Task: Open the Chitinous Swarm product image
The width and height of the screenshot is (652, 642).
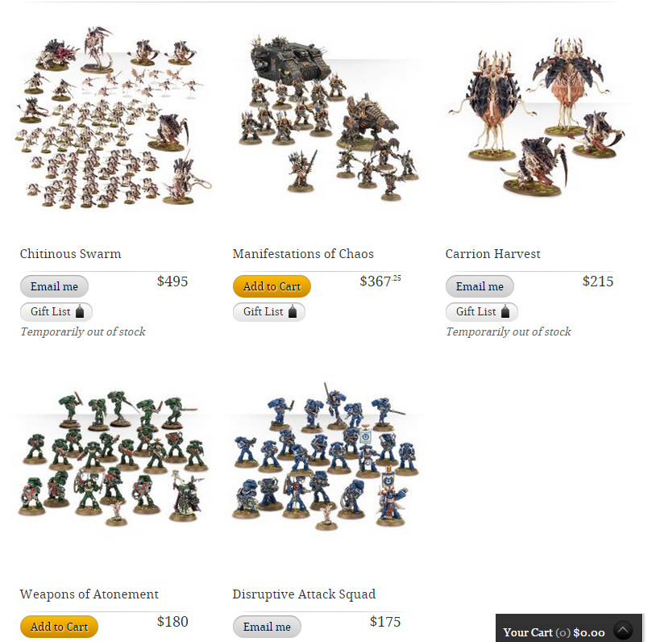Action: coord(113,117)
